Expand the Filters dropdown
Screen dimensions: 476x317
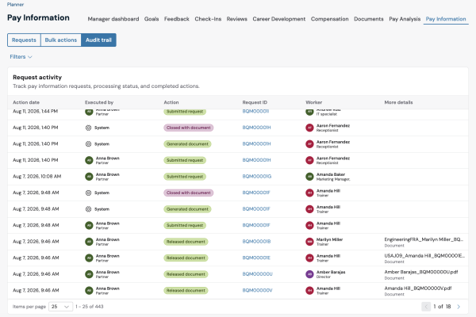(21, 57)
